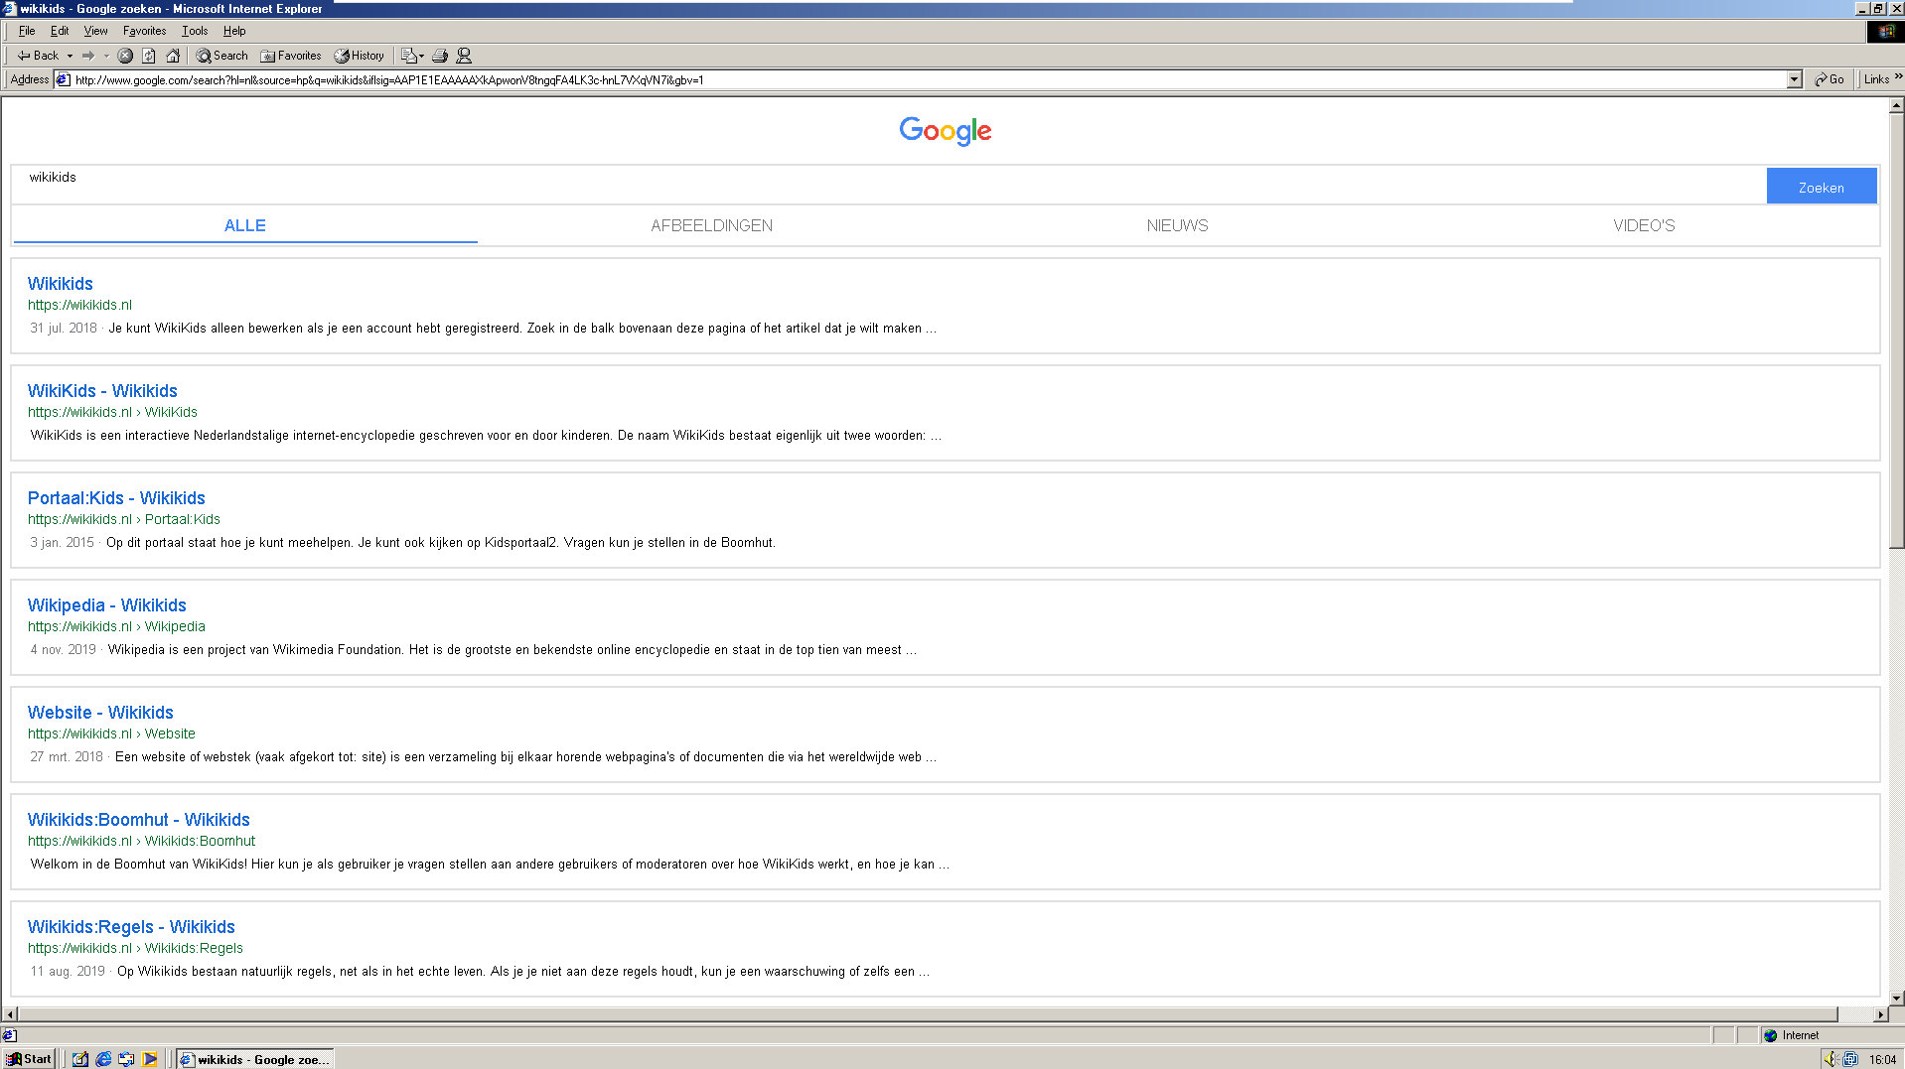Expand the Address bar dropdown

pos(1794,80)
